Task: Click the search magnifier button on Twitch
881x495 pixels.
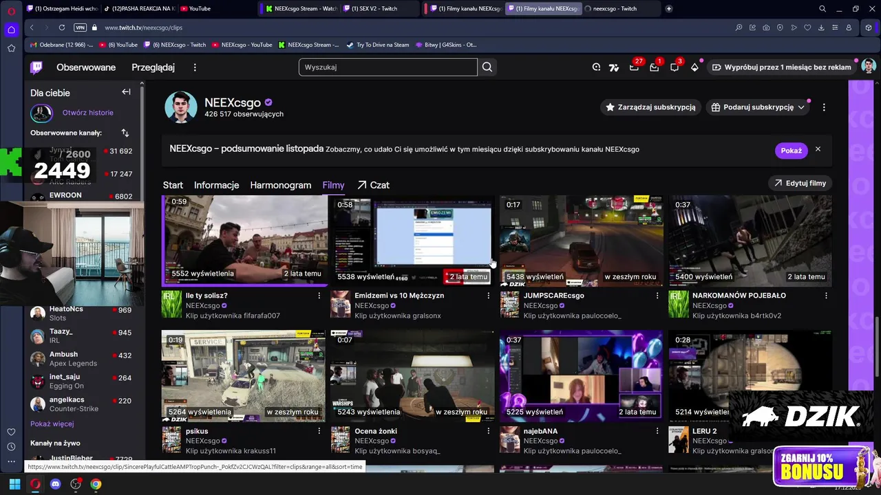Action: coord(487,67)
